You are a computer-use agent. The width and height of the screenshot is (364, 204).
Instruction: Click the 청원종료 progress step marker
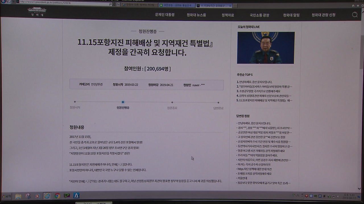(x=172, y=102)
